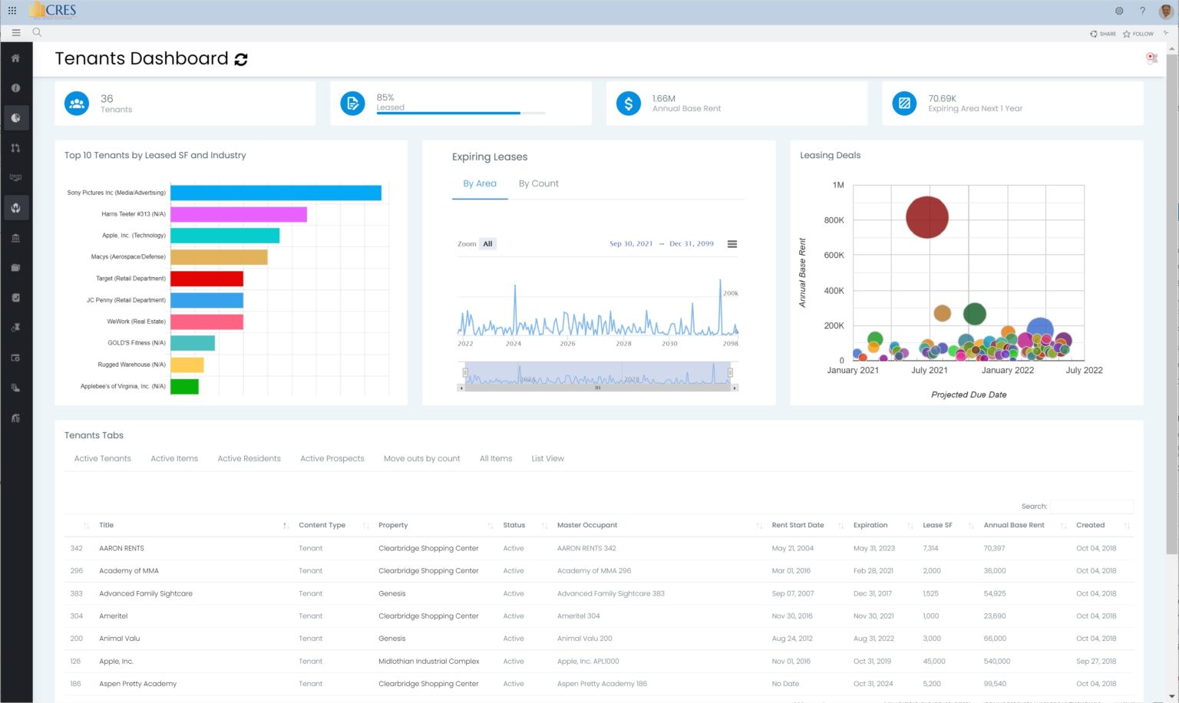Viewport: 1179px width, 703px height.
Task: Open the Active Items tab
Action: (x=174, y=458)
